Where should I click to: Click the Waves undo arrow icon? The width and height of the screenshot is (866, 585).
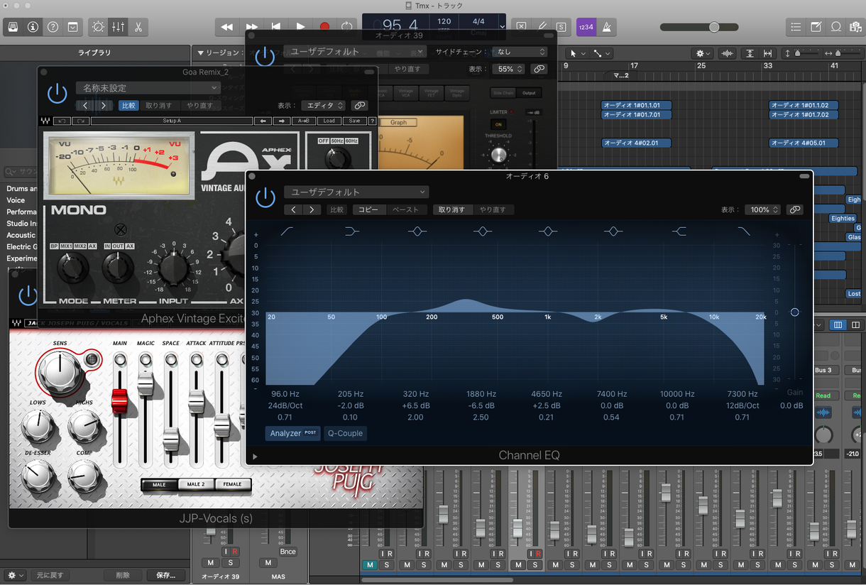[62, 121]
